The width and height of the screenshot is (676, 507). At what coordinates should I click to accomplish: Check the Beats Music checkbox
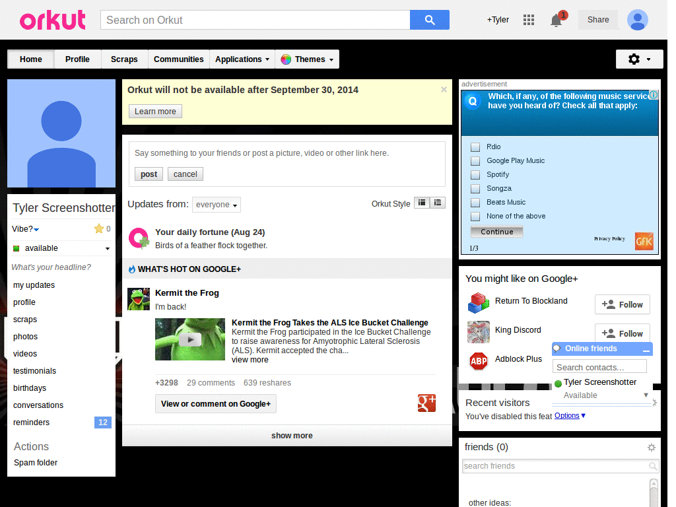point(475,202)
